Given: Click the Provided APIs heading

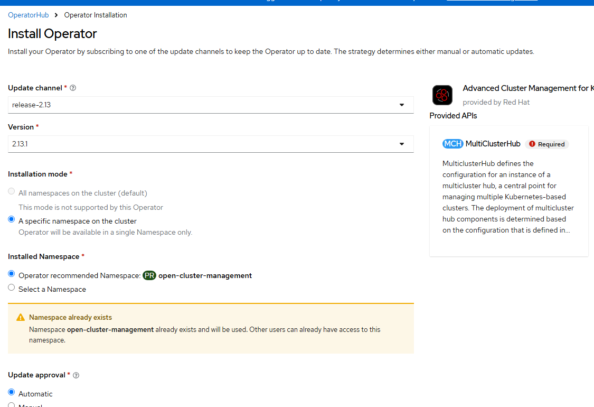Looking at the screenshot, I should point(453,116).
